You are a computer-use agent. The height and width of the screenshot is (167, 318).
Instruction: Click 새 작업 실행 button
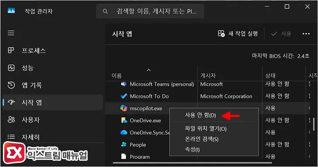[238, 33]
